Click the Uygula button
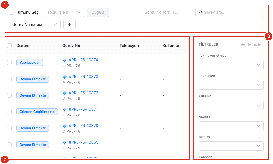The width and height of the screenshot is (273, 164). coord(98,12)
